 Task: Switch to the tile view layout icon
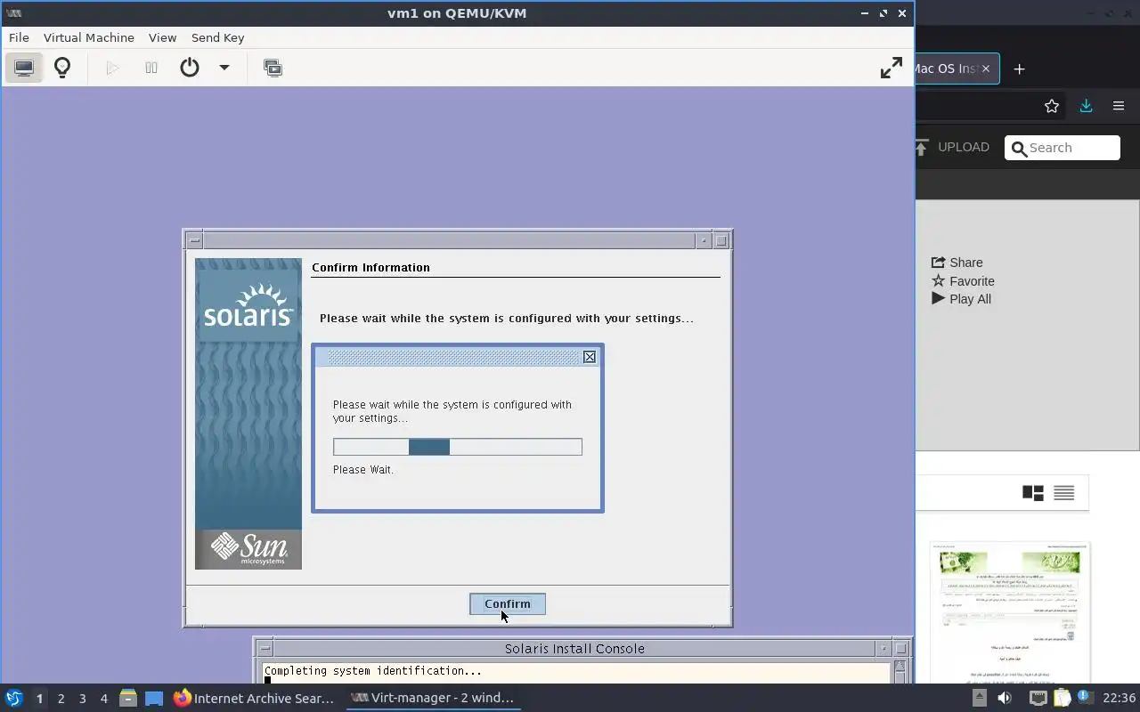tap(1033, 493)
